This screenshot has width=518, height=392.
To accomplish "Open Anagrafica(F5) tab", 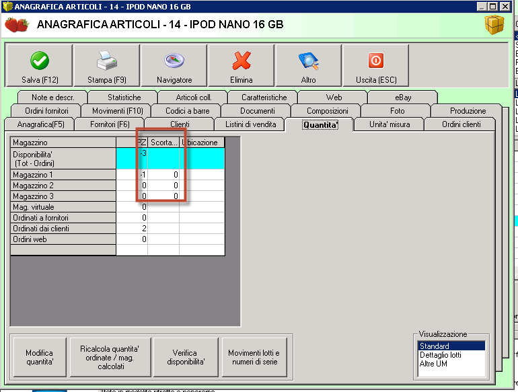I will coord(40,124).
